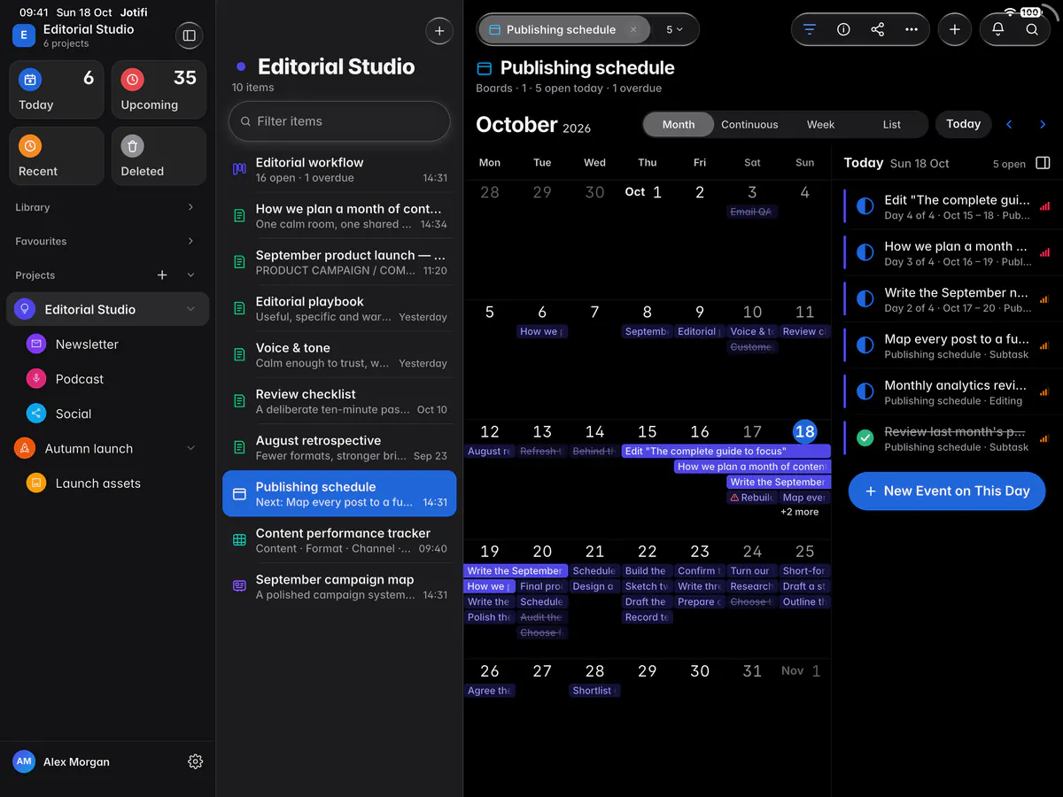Open Edit "The complete guide to focus" event
Image resolution: width=1063 pixels, height=797 pixels.
point(726,452)
